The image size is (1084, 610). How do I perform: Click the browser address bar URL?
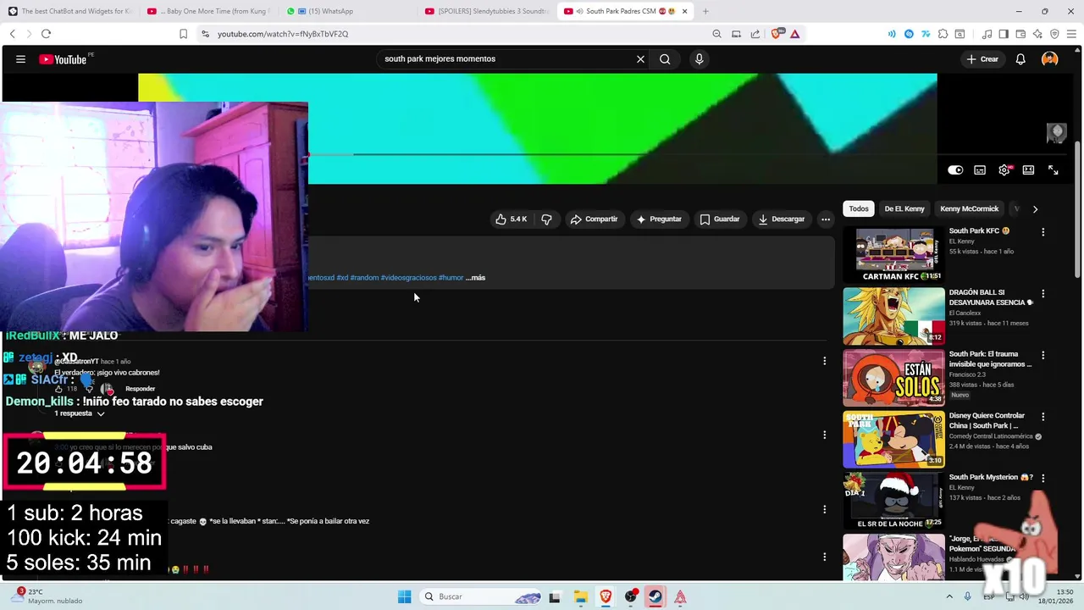coord(283,34)
